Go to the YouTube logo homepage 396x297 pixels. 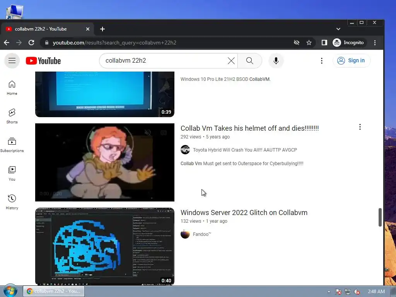click(43, 61)
